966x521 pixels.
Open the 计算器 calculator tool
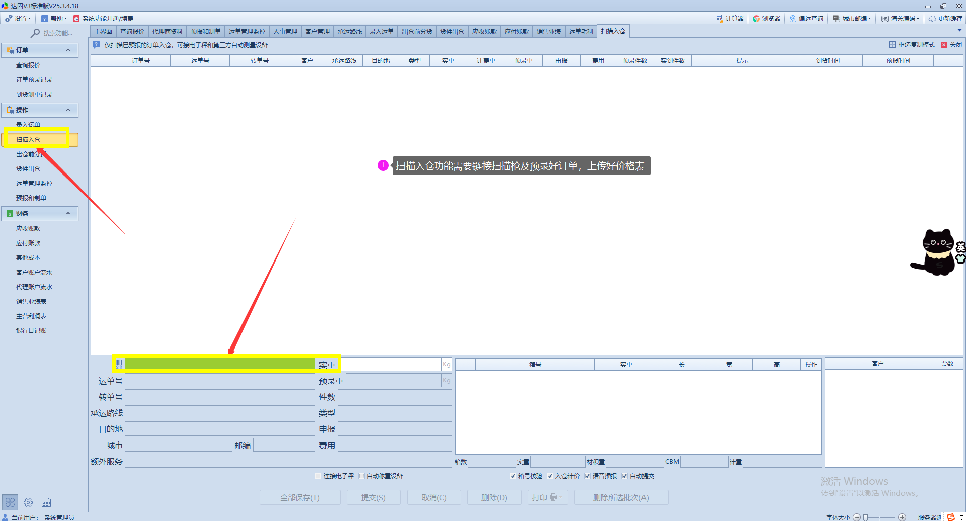point(730,19)
